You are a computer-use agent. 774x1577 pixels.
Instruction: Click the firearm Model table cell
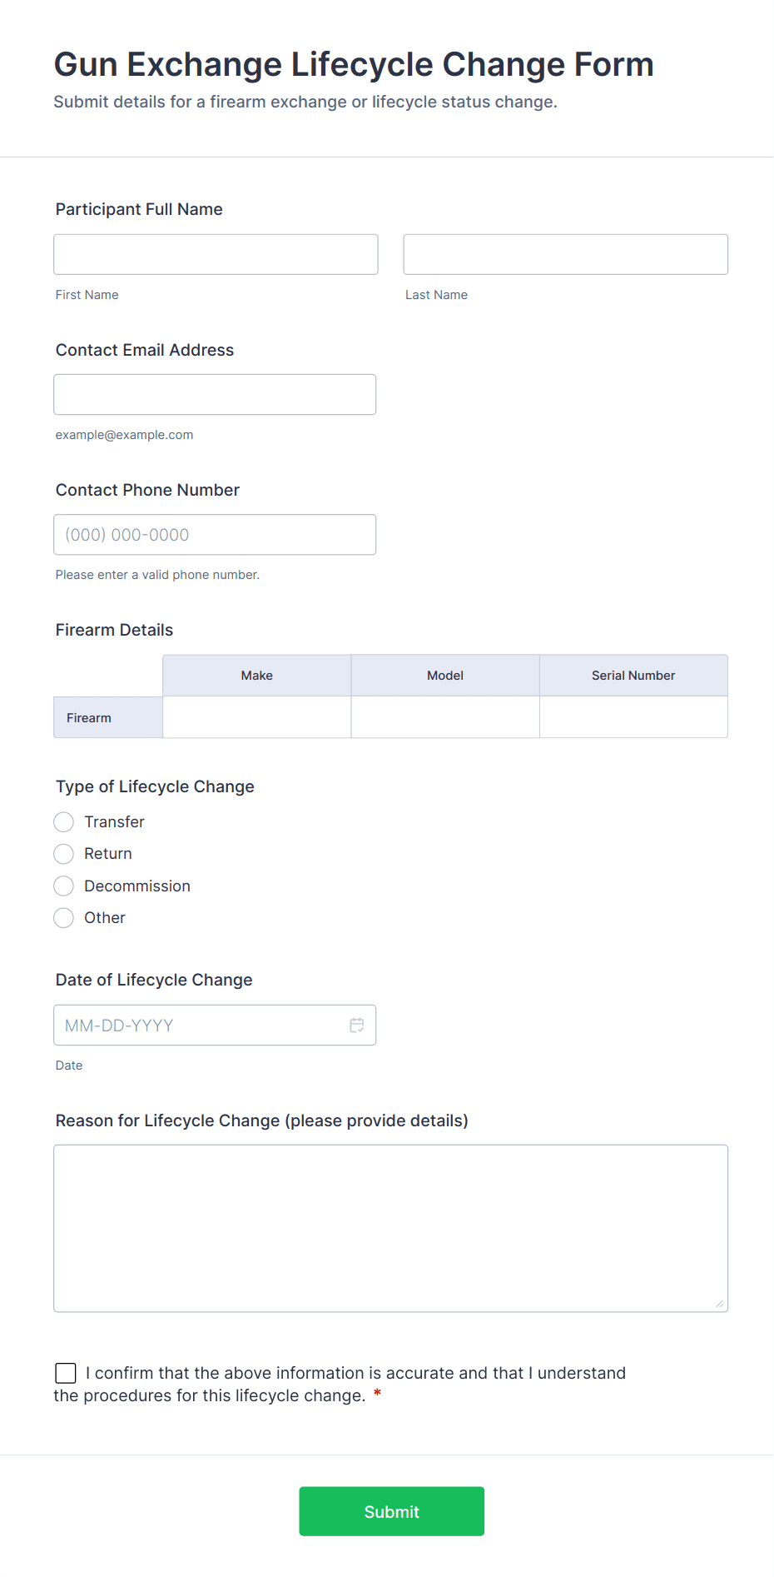[x=445, y=717]
